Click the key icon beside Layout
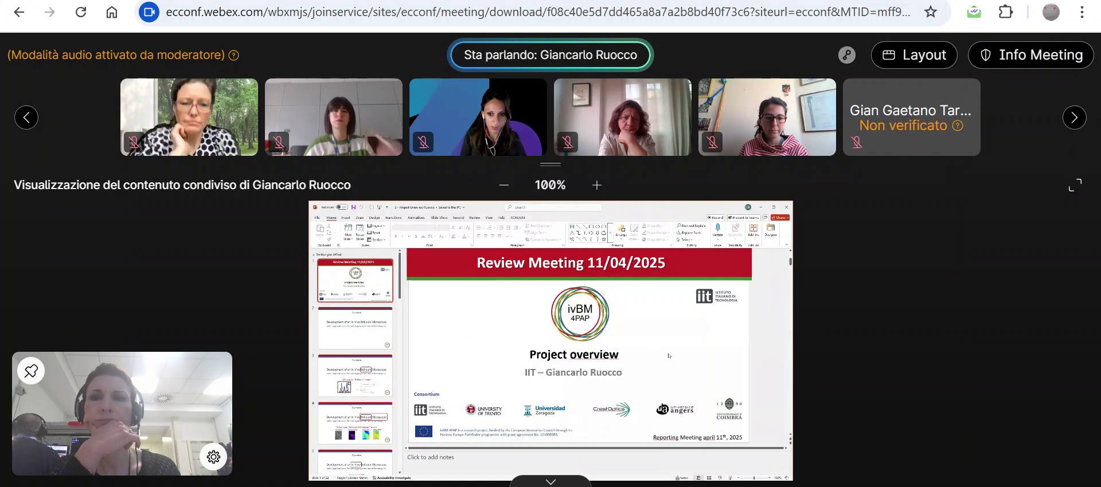1101x487 pixels. pyautogui.click(x=846, y=55)
